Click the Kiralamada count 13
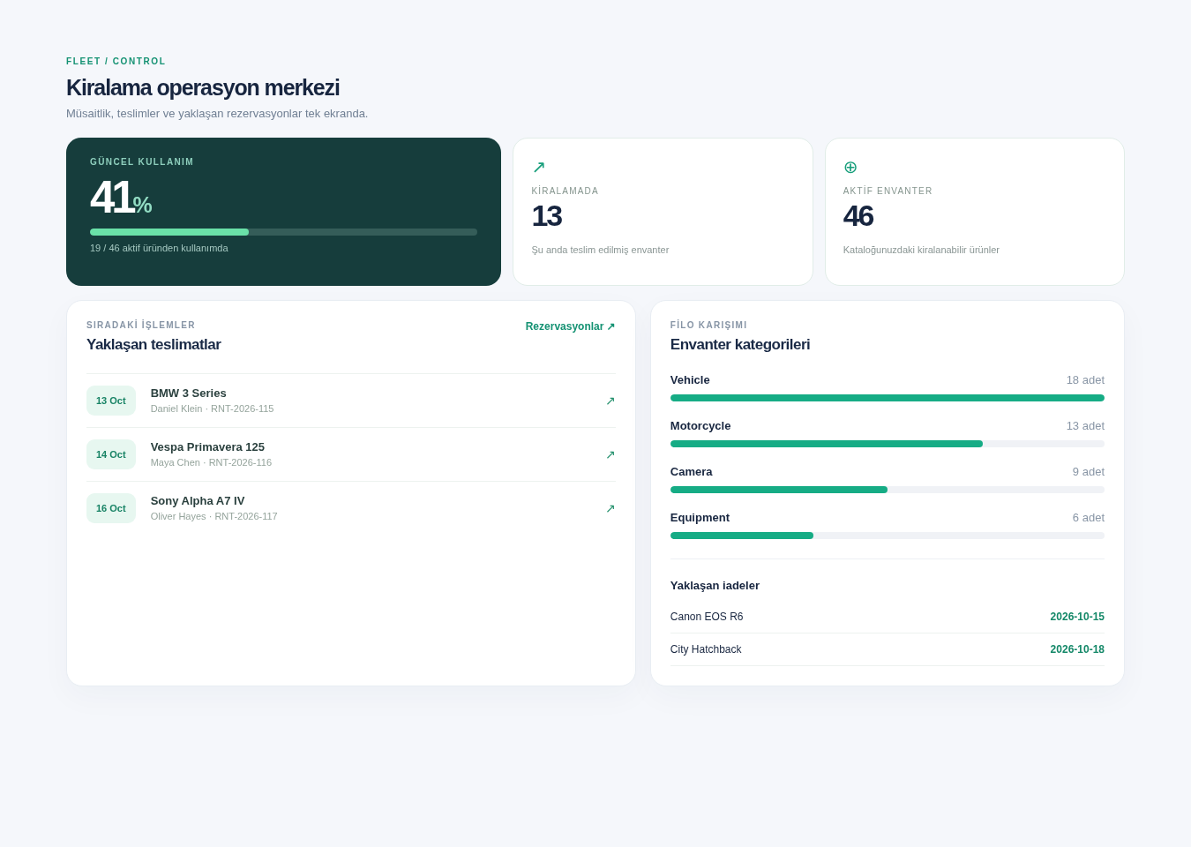This screenshot has width=1191, height=847. point(547,216)
